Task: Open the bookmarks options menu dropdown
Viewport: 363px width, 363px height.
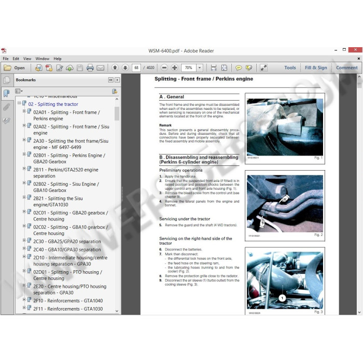Action: 19,91
